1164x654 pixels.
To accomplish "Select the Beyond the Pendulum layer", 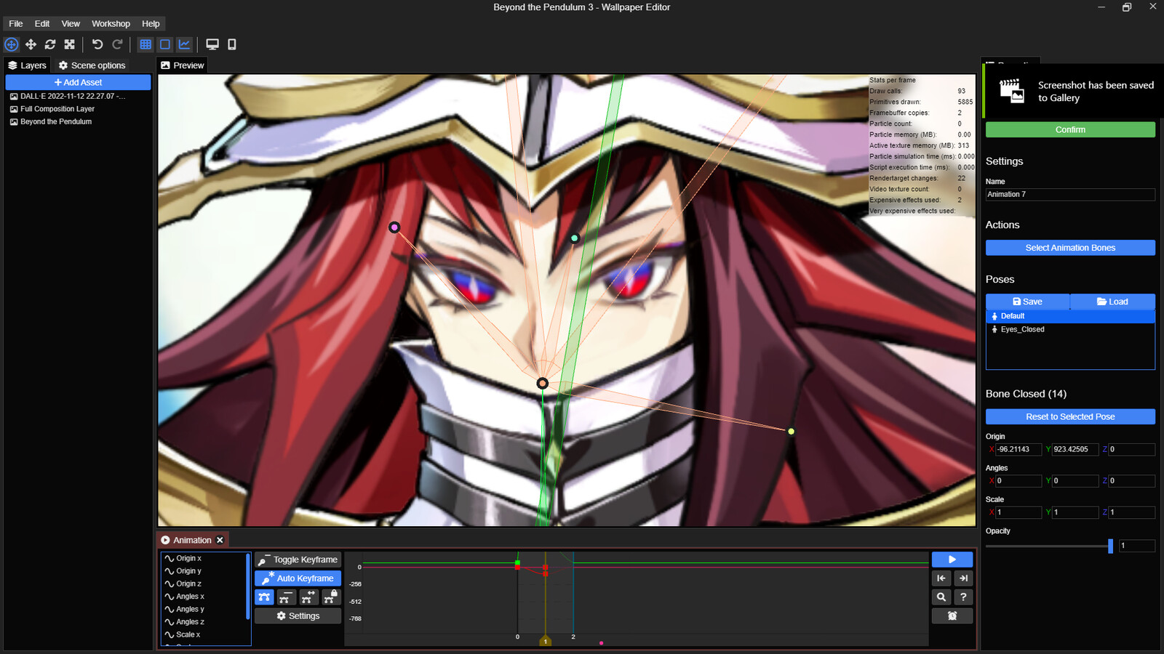I will pyautogui.click(x=79, y=121).
